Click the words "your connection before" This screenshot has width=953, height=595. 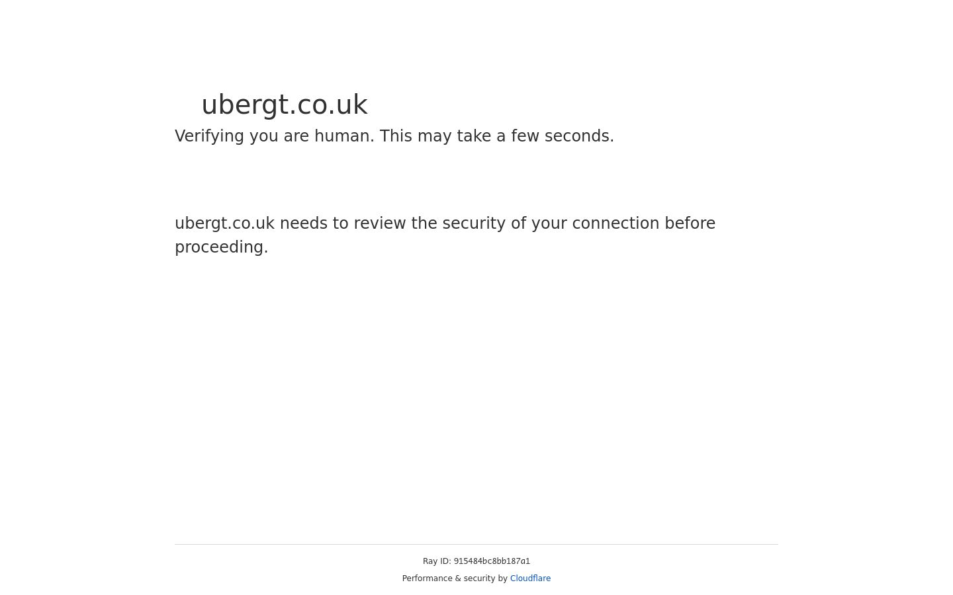(623, 223)
